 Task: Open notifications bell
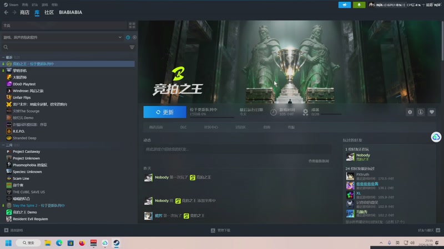(x=359, y=5)
